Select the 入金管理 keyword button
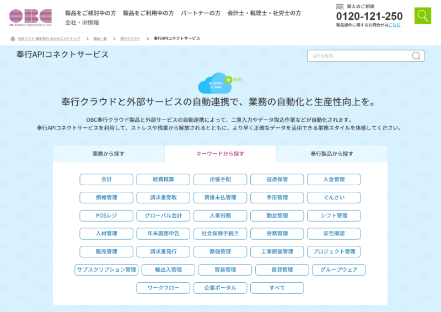The width and height of the screenshot is (441, 312). pyautogui.click(x=334, y=180)
